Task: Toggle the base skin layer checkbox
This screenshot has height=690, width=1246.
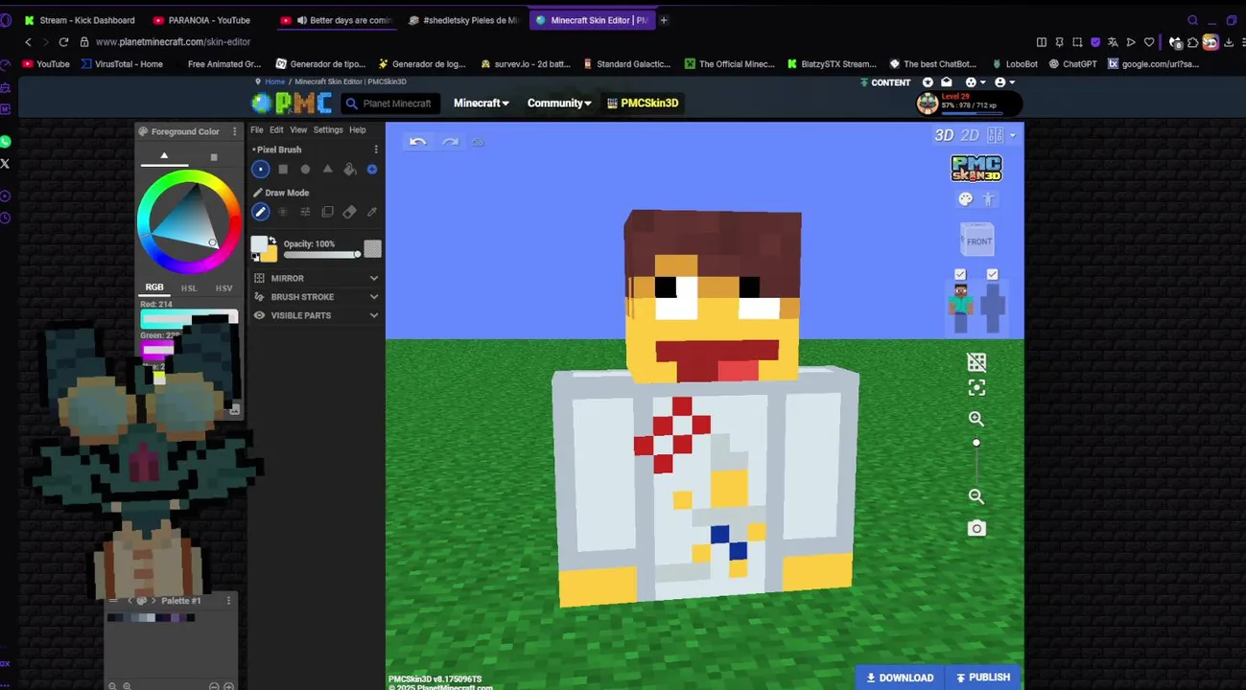Action: click(x=960, y=275)
